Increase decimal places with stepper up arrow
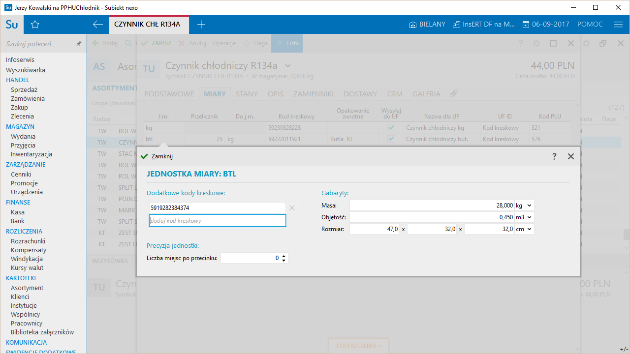Viewport: 630px width, 354px height. click(284, 255)
